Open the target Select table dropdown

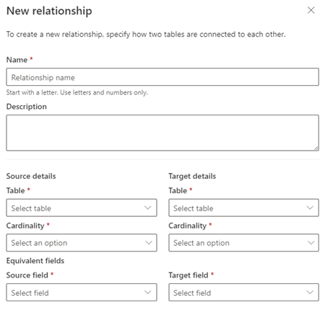243,208
